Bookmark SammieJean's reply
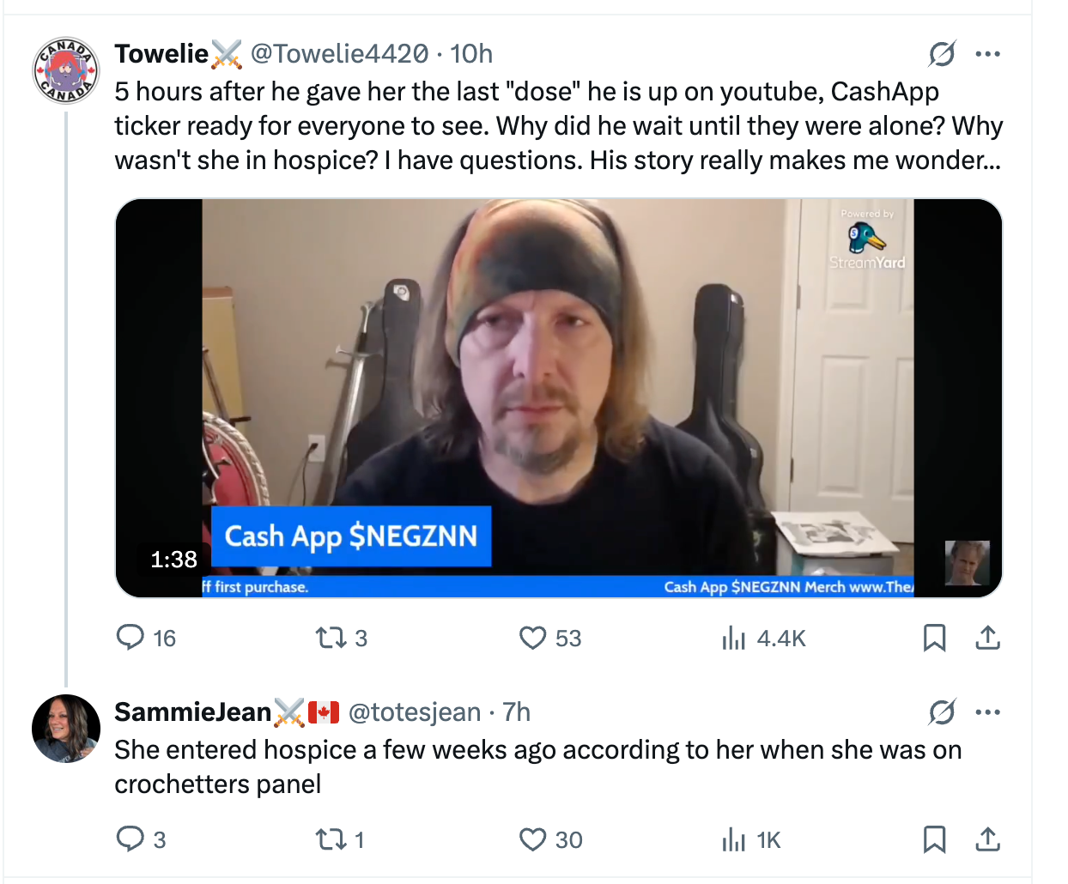Viewport: 1068px width, 884px height. tap(934, 839)
